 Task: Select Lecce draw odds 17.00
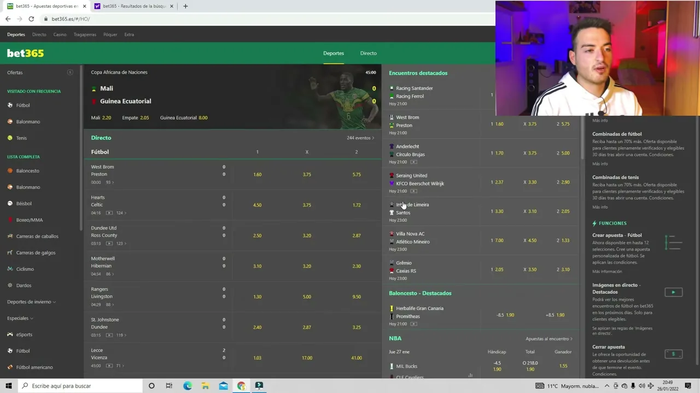(307, 358)
